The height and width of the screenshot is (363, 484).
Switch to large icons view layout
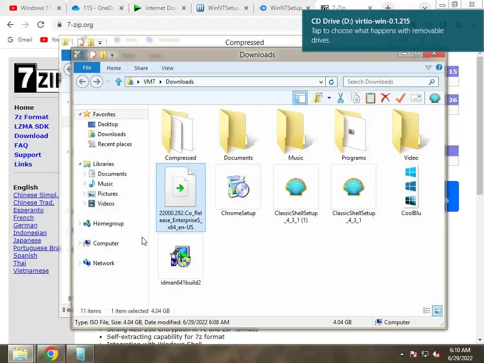(x=437, y=311)
